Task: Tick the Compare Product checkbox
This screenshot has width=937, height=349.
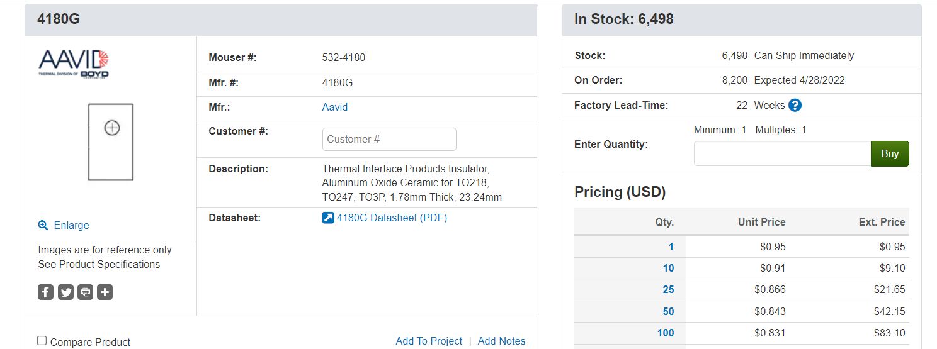Action: point(42,341)
